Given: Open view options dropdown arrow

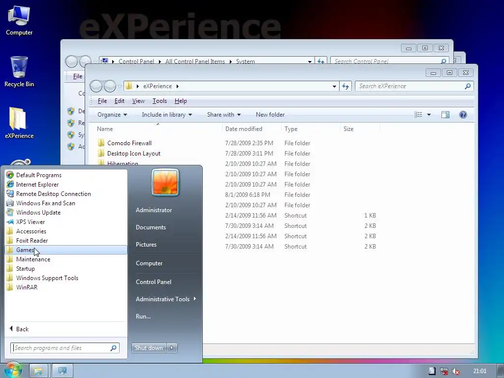Looking at the screenshot, I should (429, 115).
